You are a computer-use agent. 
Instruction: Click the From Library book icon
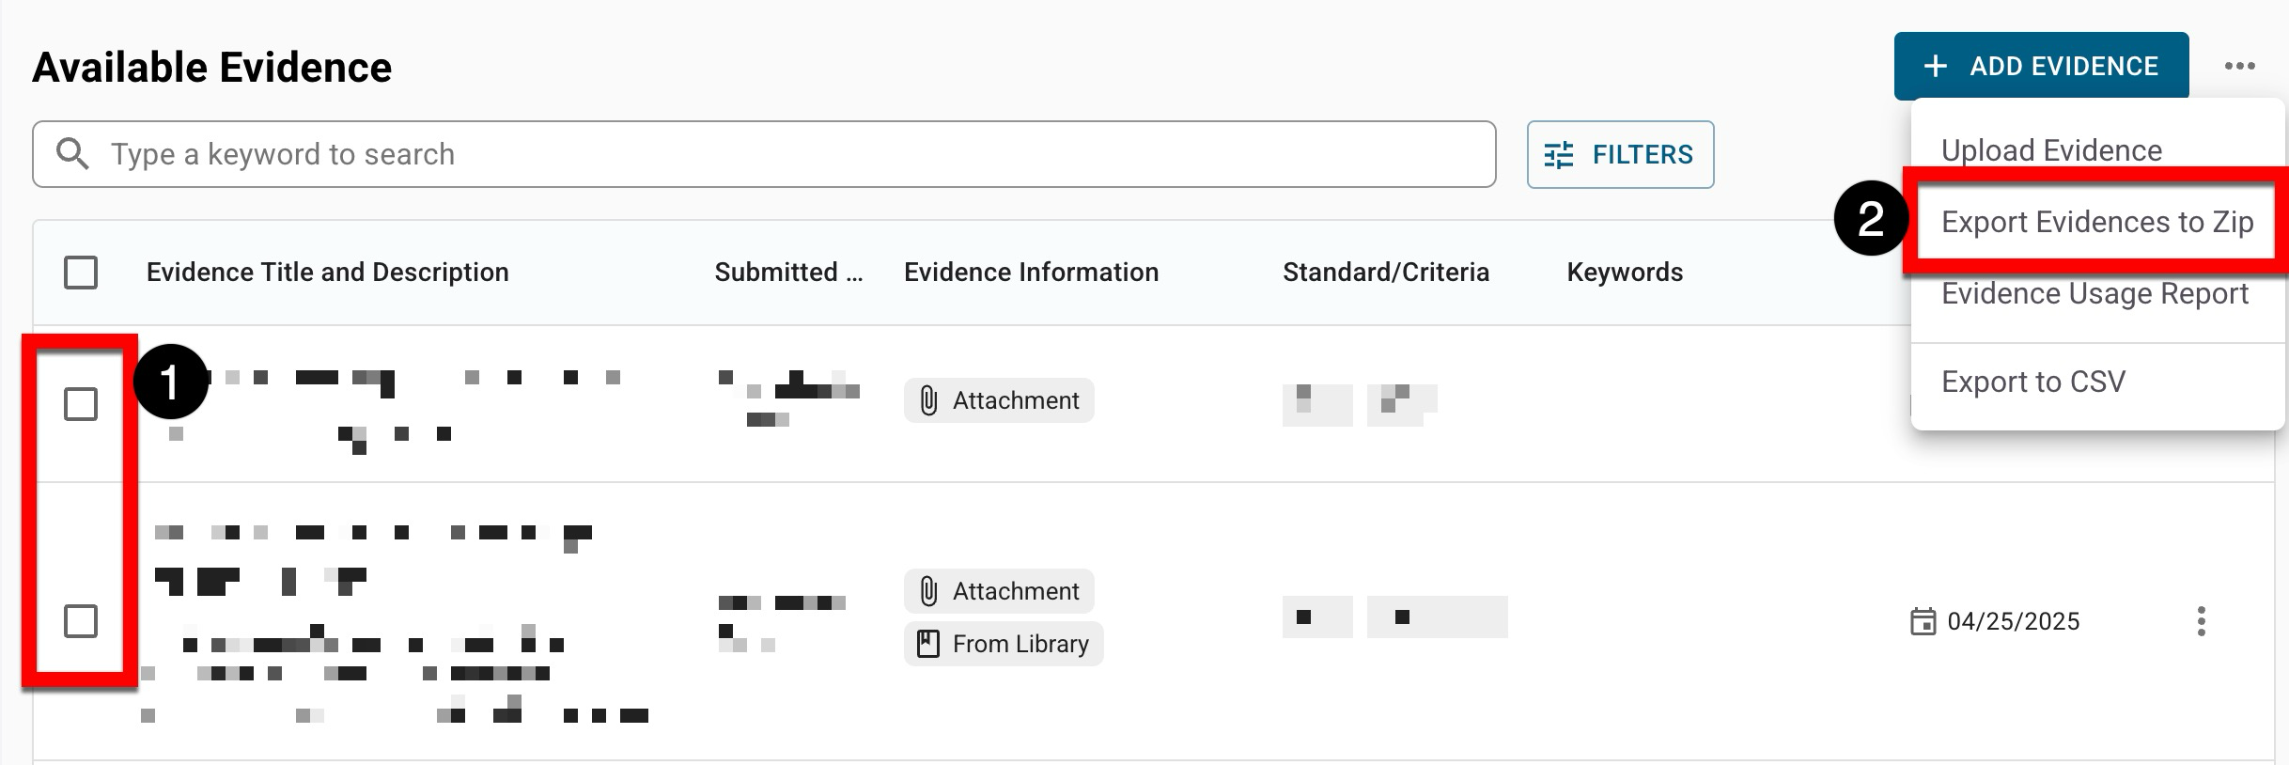click(x=928, y=644)
